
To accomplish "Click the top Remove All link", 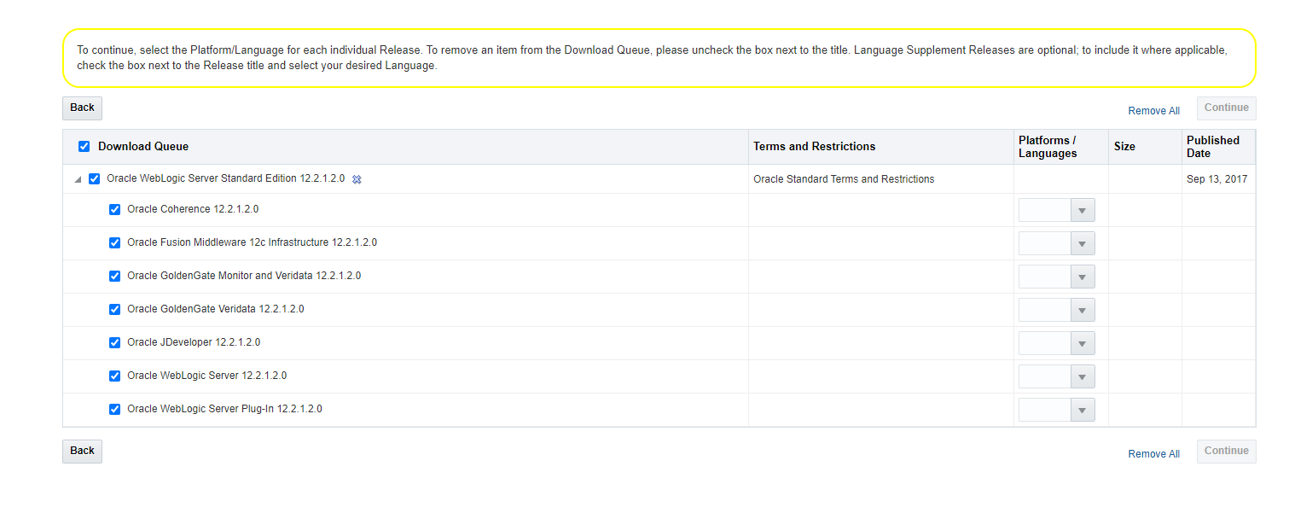I will point(1154,111).
